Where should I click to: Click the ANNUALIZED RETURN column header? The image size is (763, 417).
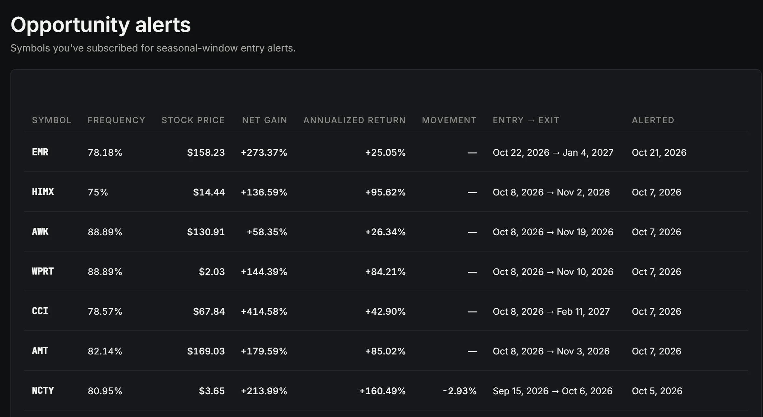click(354, 120)
